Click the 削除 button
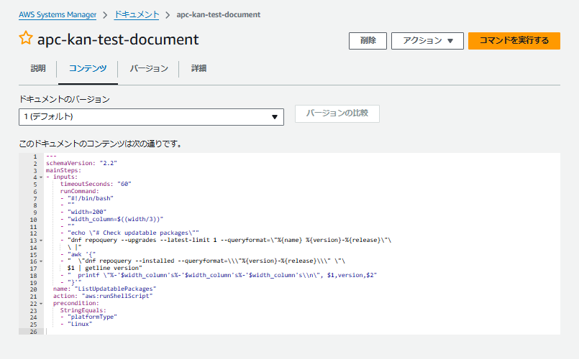This screenshot has width=579, height=359. [368, 40]
